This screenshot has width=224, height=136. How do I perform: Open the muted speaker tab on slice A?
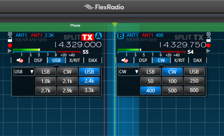(20, 60)
